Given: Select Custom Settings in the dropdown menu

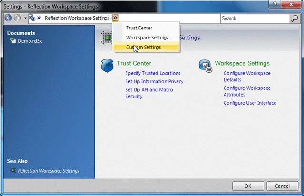Looking at the screenshot, I should pyautogui.click(x=146, y=47).
